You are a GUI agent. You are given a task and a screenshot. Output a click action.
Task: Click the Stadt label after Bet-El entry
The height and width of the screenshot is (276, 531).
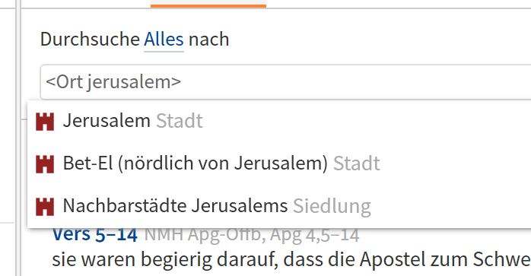pyautogui.click(x=357, y=163)
